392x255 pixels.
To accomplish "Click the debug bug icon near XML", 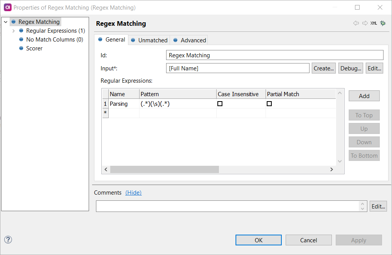I will point(383,23).
